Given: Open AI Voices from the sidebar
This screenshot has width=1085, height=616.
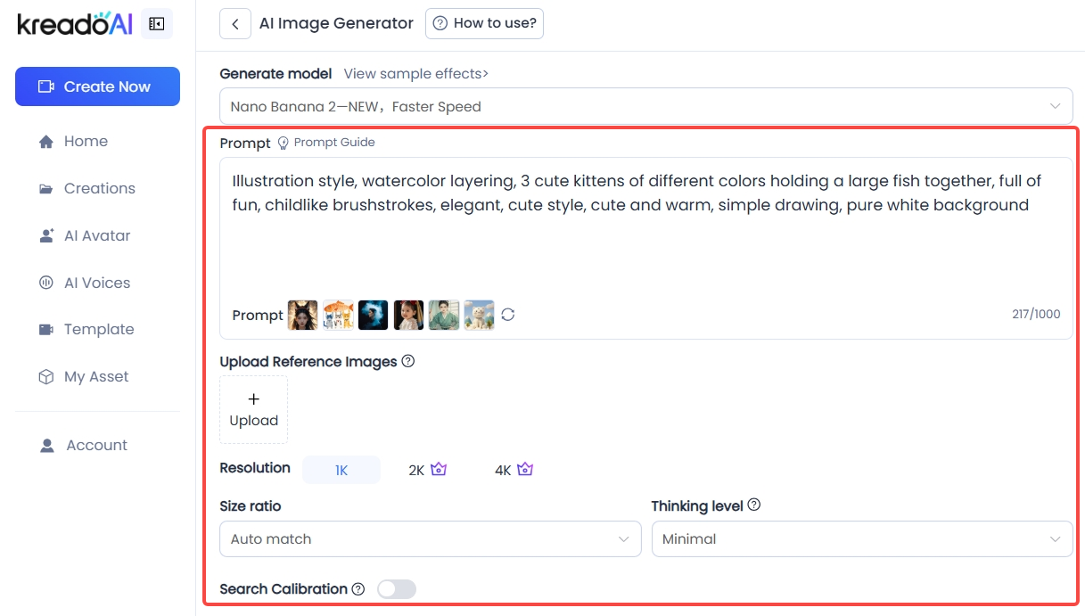Looking at the screenshot, I should [x=96, y=283].
